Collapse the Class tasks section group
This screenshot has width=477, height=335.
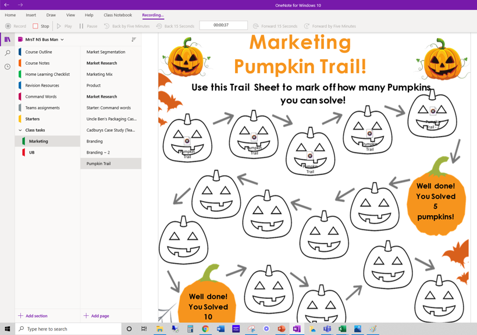point(20,130)
